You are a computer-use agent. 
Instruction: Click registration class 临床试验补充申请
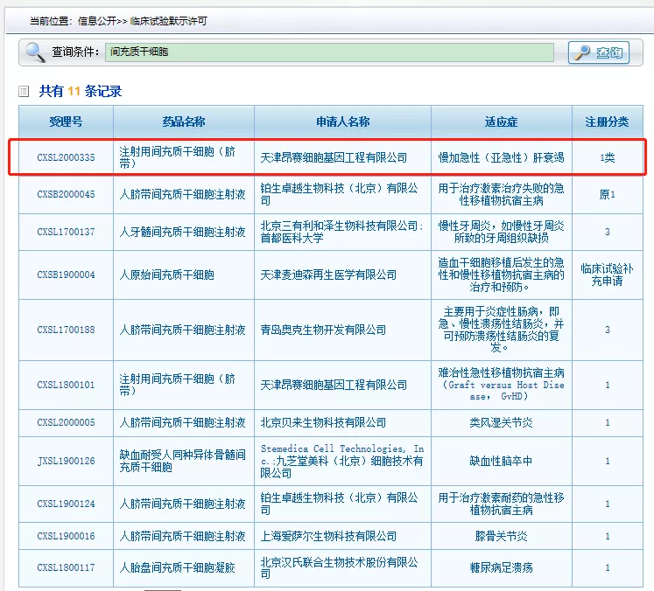[608, 275]
